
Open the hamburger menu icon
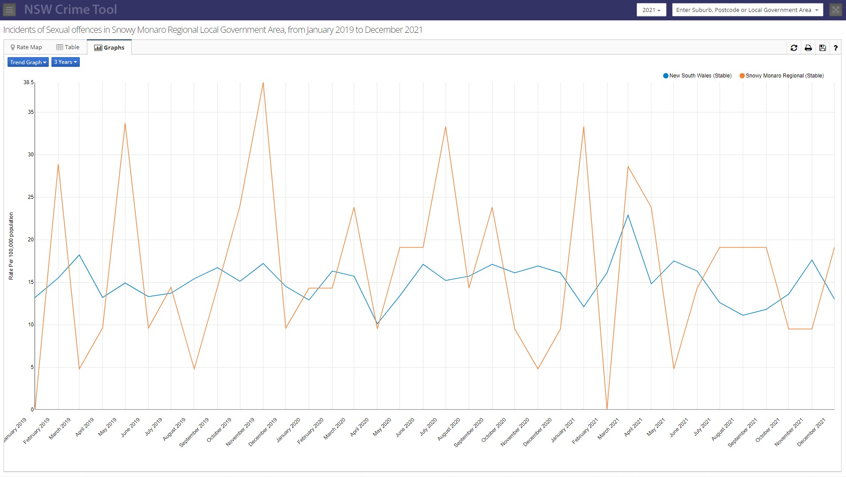pos(9,9)
